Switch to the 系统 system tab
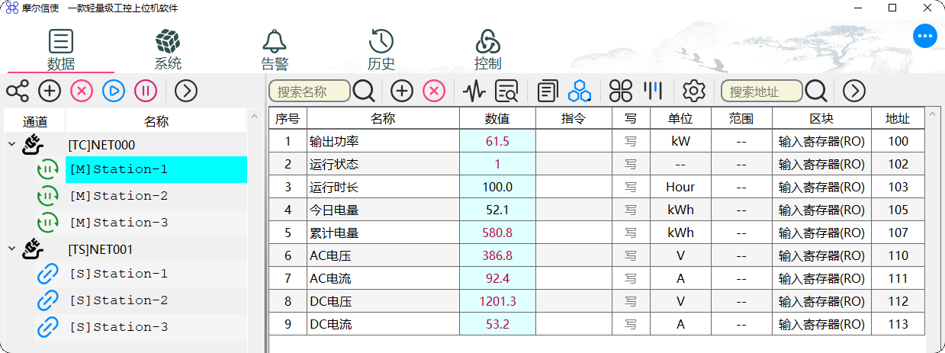 click(x=168, y=50)
